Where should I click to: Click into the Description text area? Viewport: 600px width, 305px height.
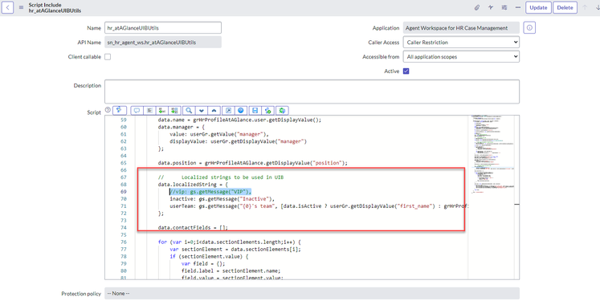[x=312, y=91]
